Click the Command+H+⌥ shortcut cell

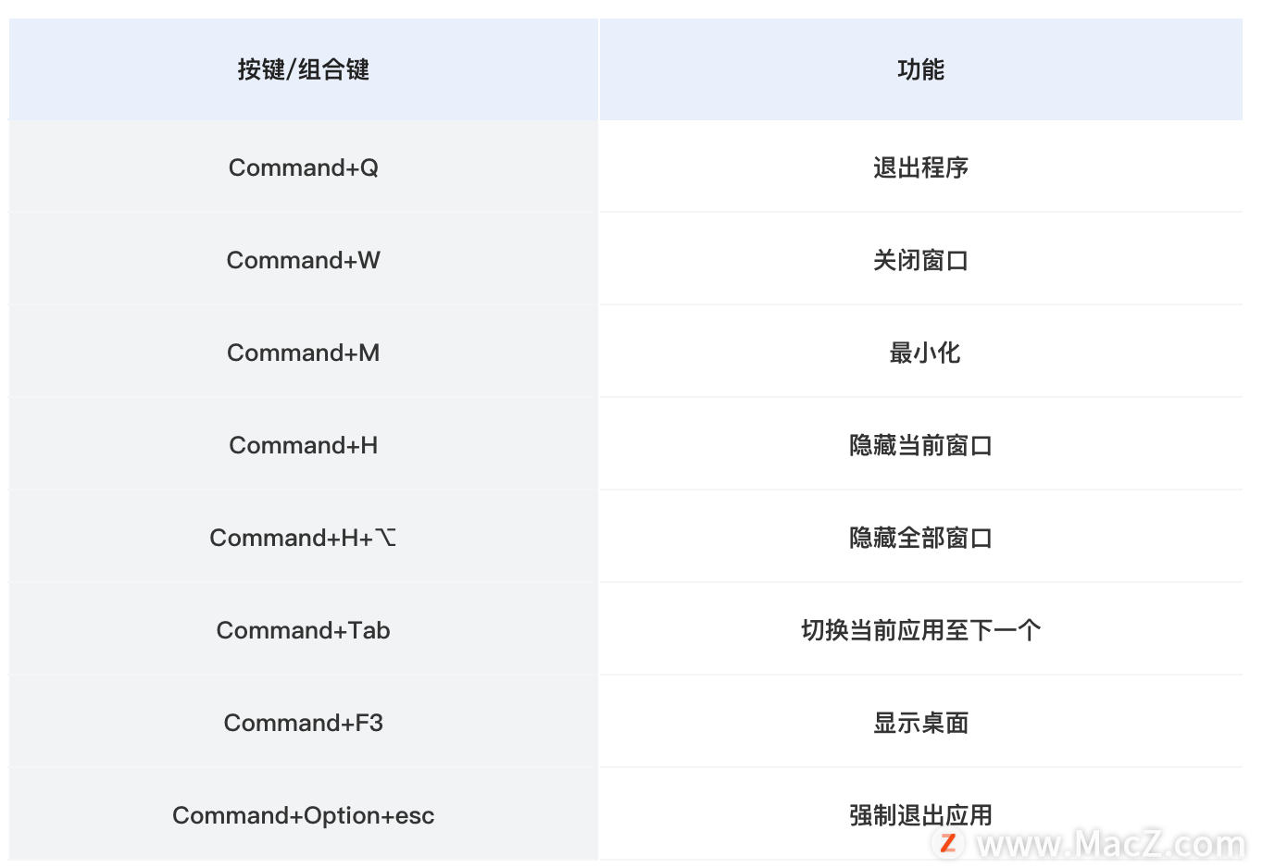[x=304, y=538]
